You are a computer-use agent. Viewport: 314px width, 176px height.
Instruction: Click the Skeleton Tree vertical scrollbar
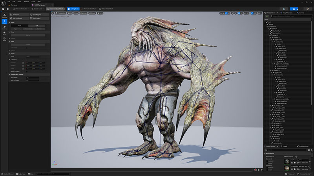pos(312,63)
